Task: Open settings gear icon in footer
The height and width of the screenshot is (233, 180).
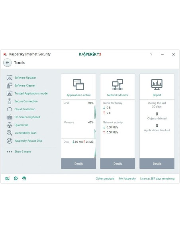Action: 16,178
